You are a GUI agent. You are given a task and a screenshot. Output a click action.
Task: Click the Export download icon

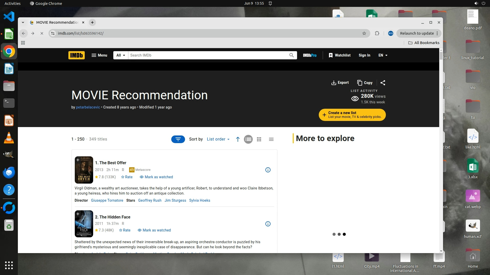[x=334, y=83]
